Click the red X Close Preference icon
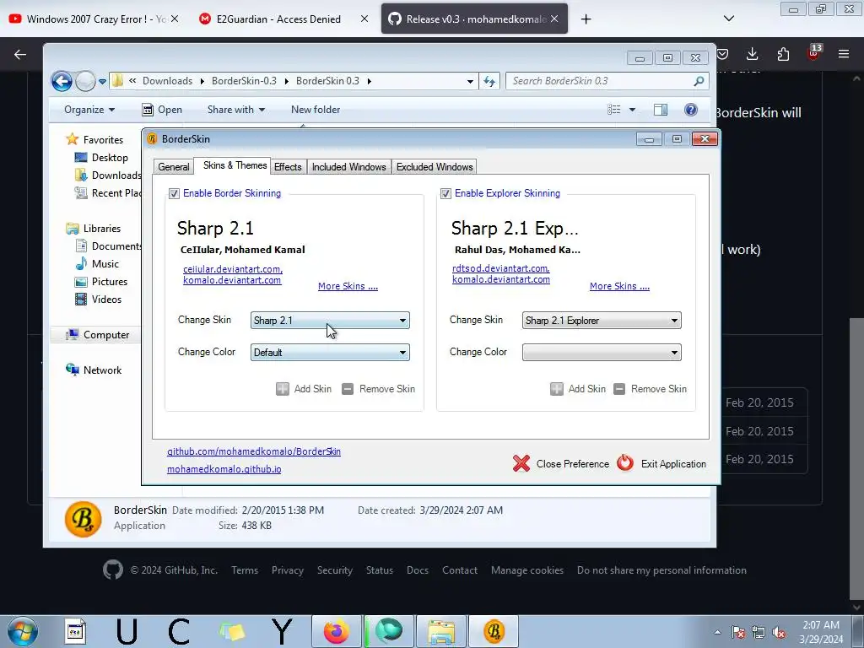The image size is (864, 648). [521, 463]
